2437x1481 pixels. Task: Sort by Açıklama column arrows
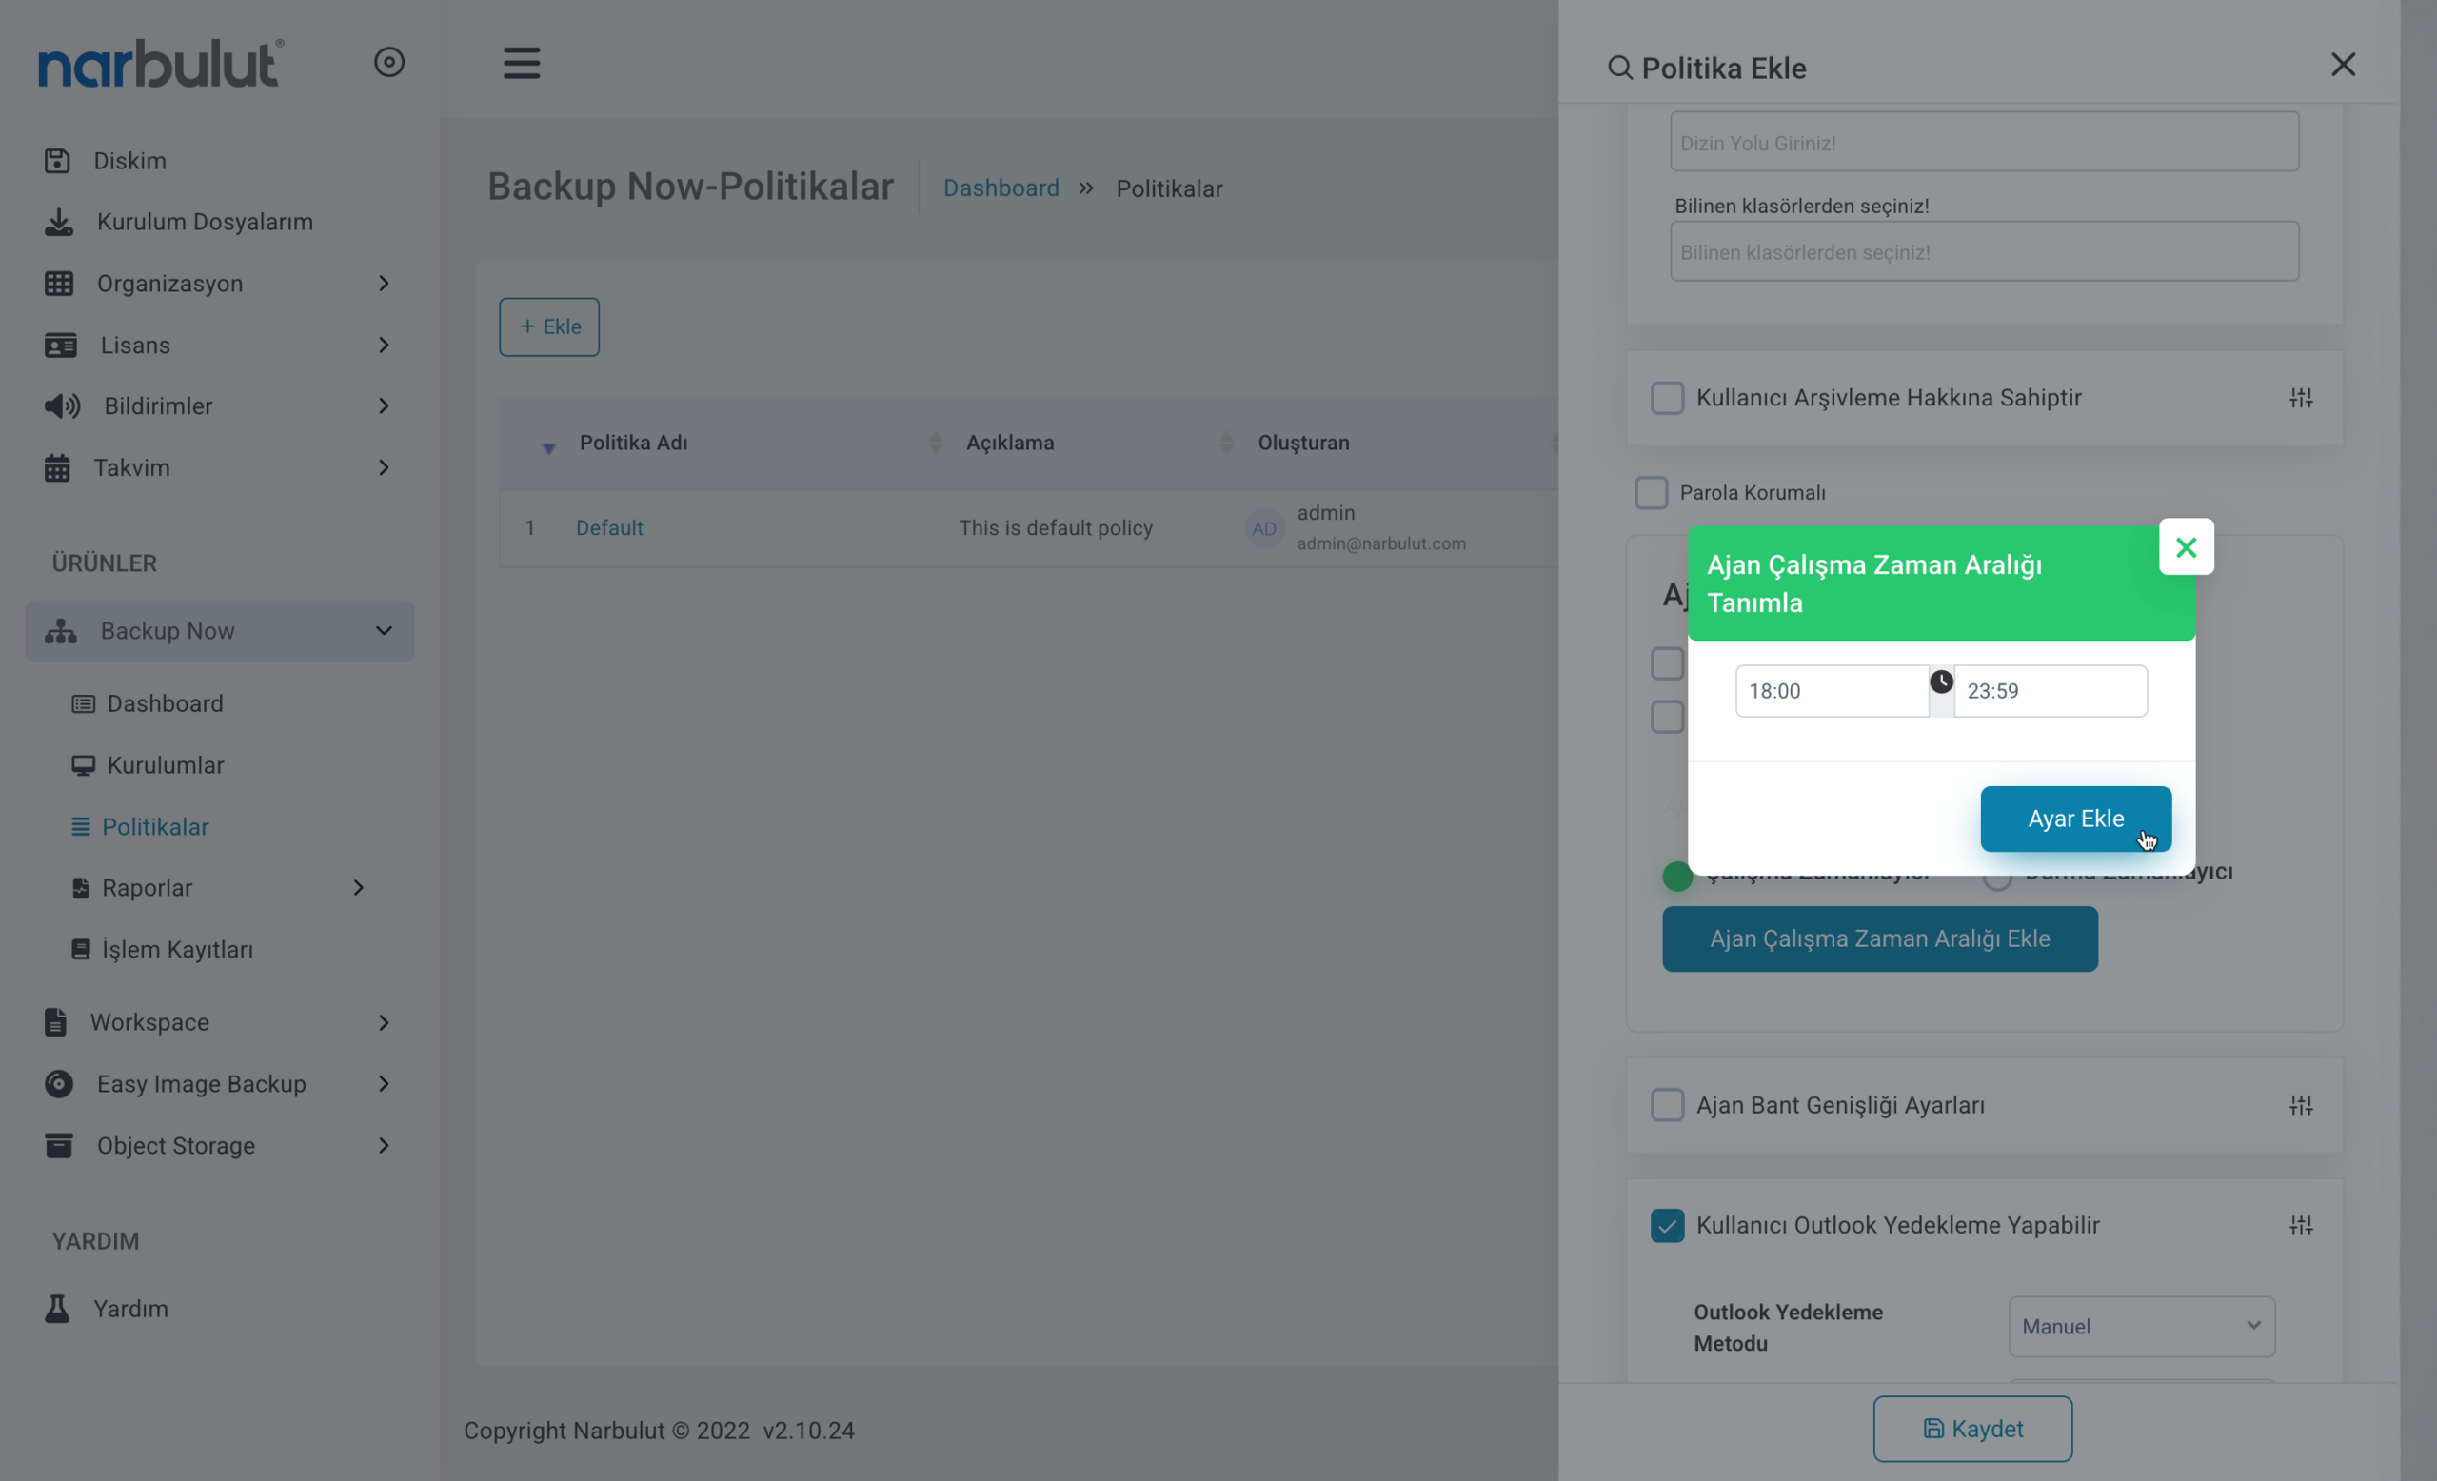point(1226,443)
